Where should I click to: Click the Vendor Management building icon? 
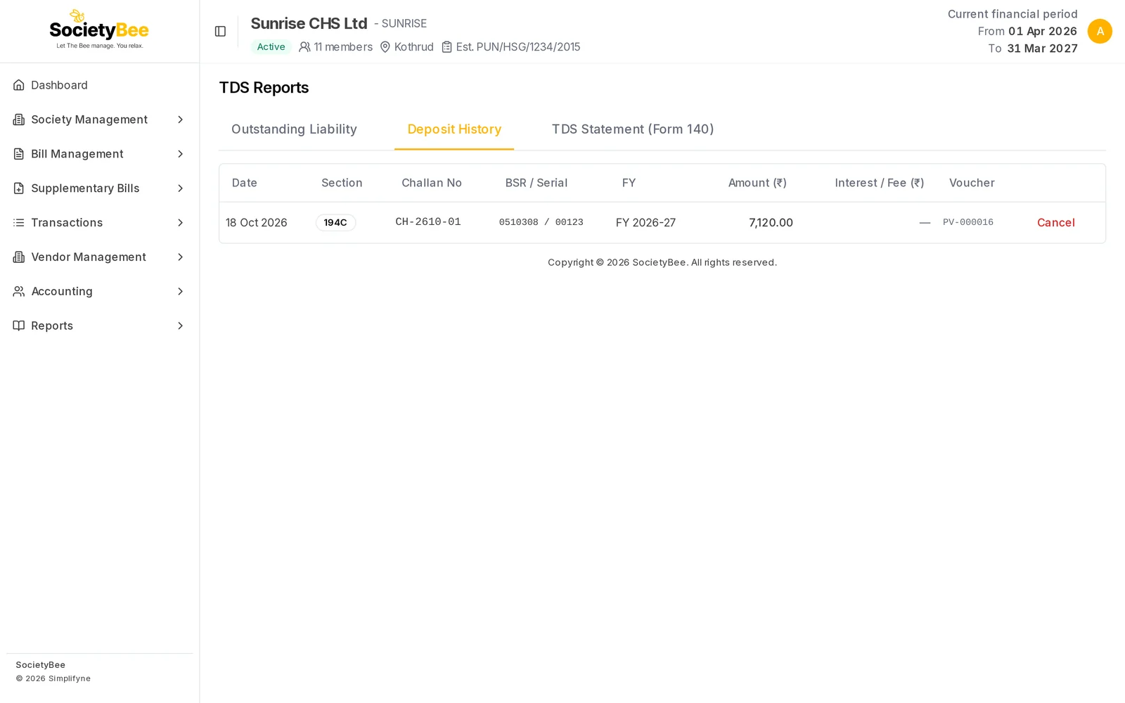coord(19,257)
